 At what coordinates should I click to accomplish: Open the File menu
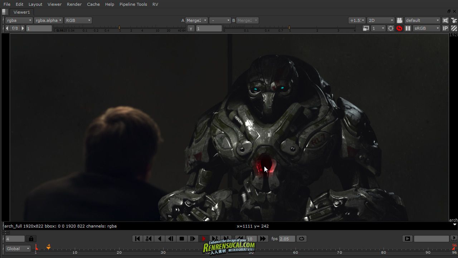click(x=7, y=4)
